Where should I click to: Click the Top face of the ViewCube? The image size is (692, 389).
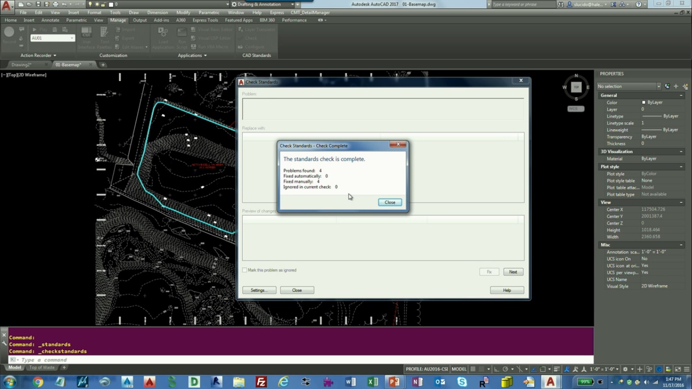(575, 87)
